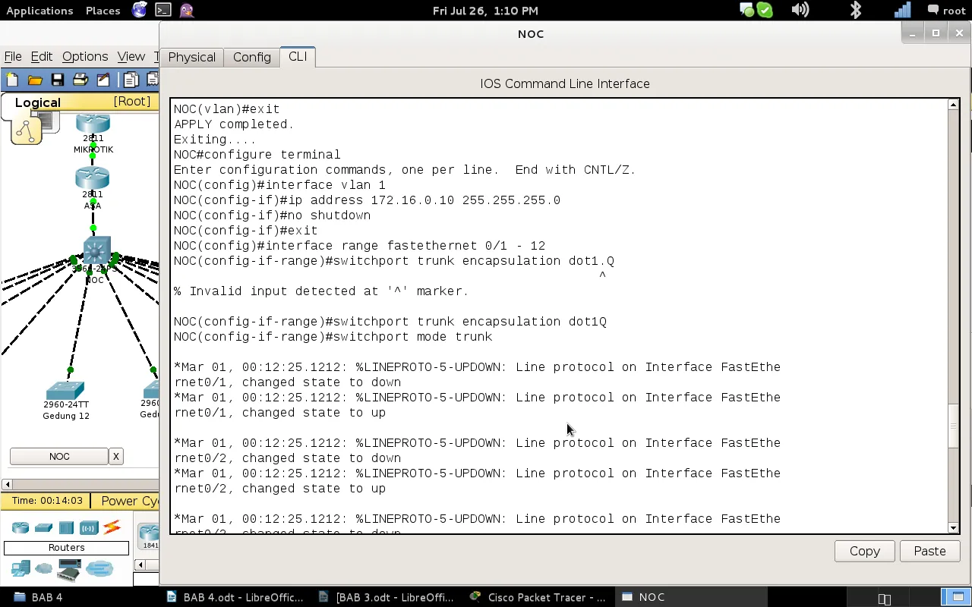Click the green checkmark status tray icon
Viewport: 972px width, 607px height.
(x=765, y=10)
